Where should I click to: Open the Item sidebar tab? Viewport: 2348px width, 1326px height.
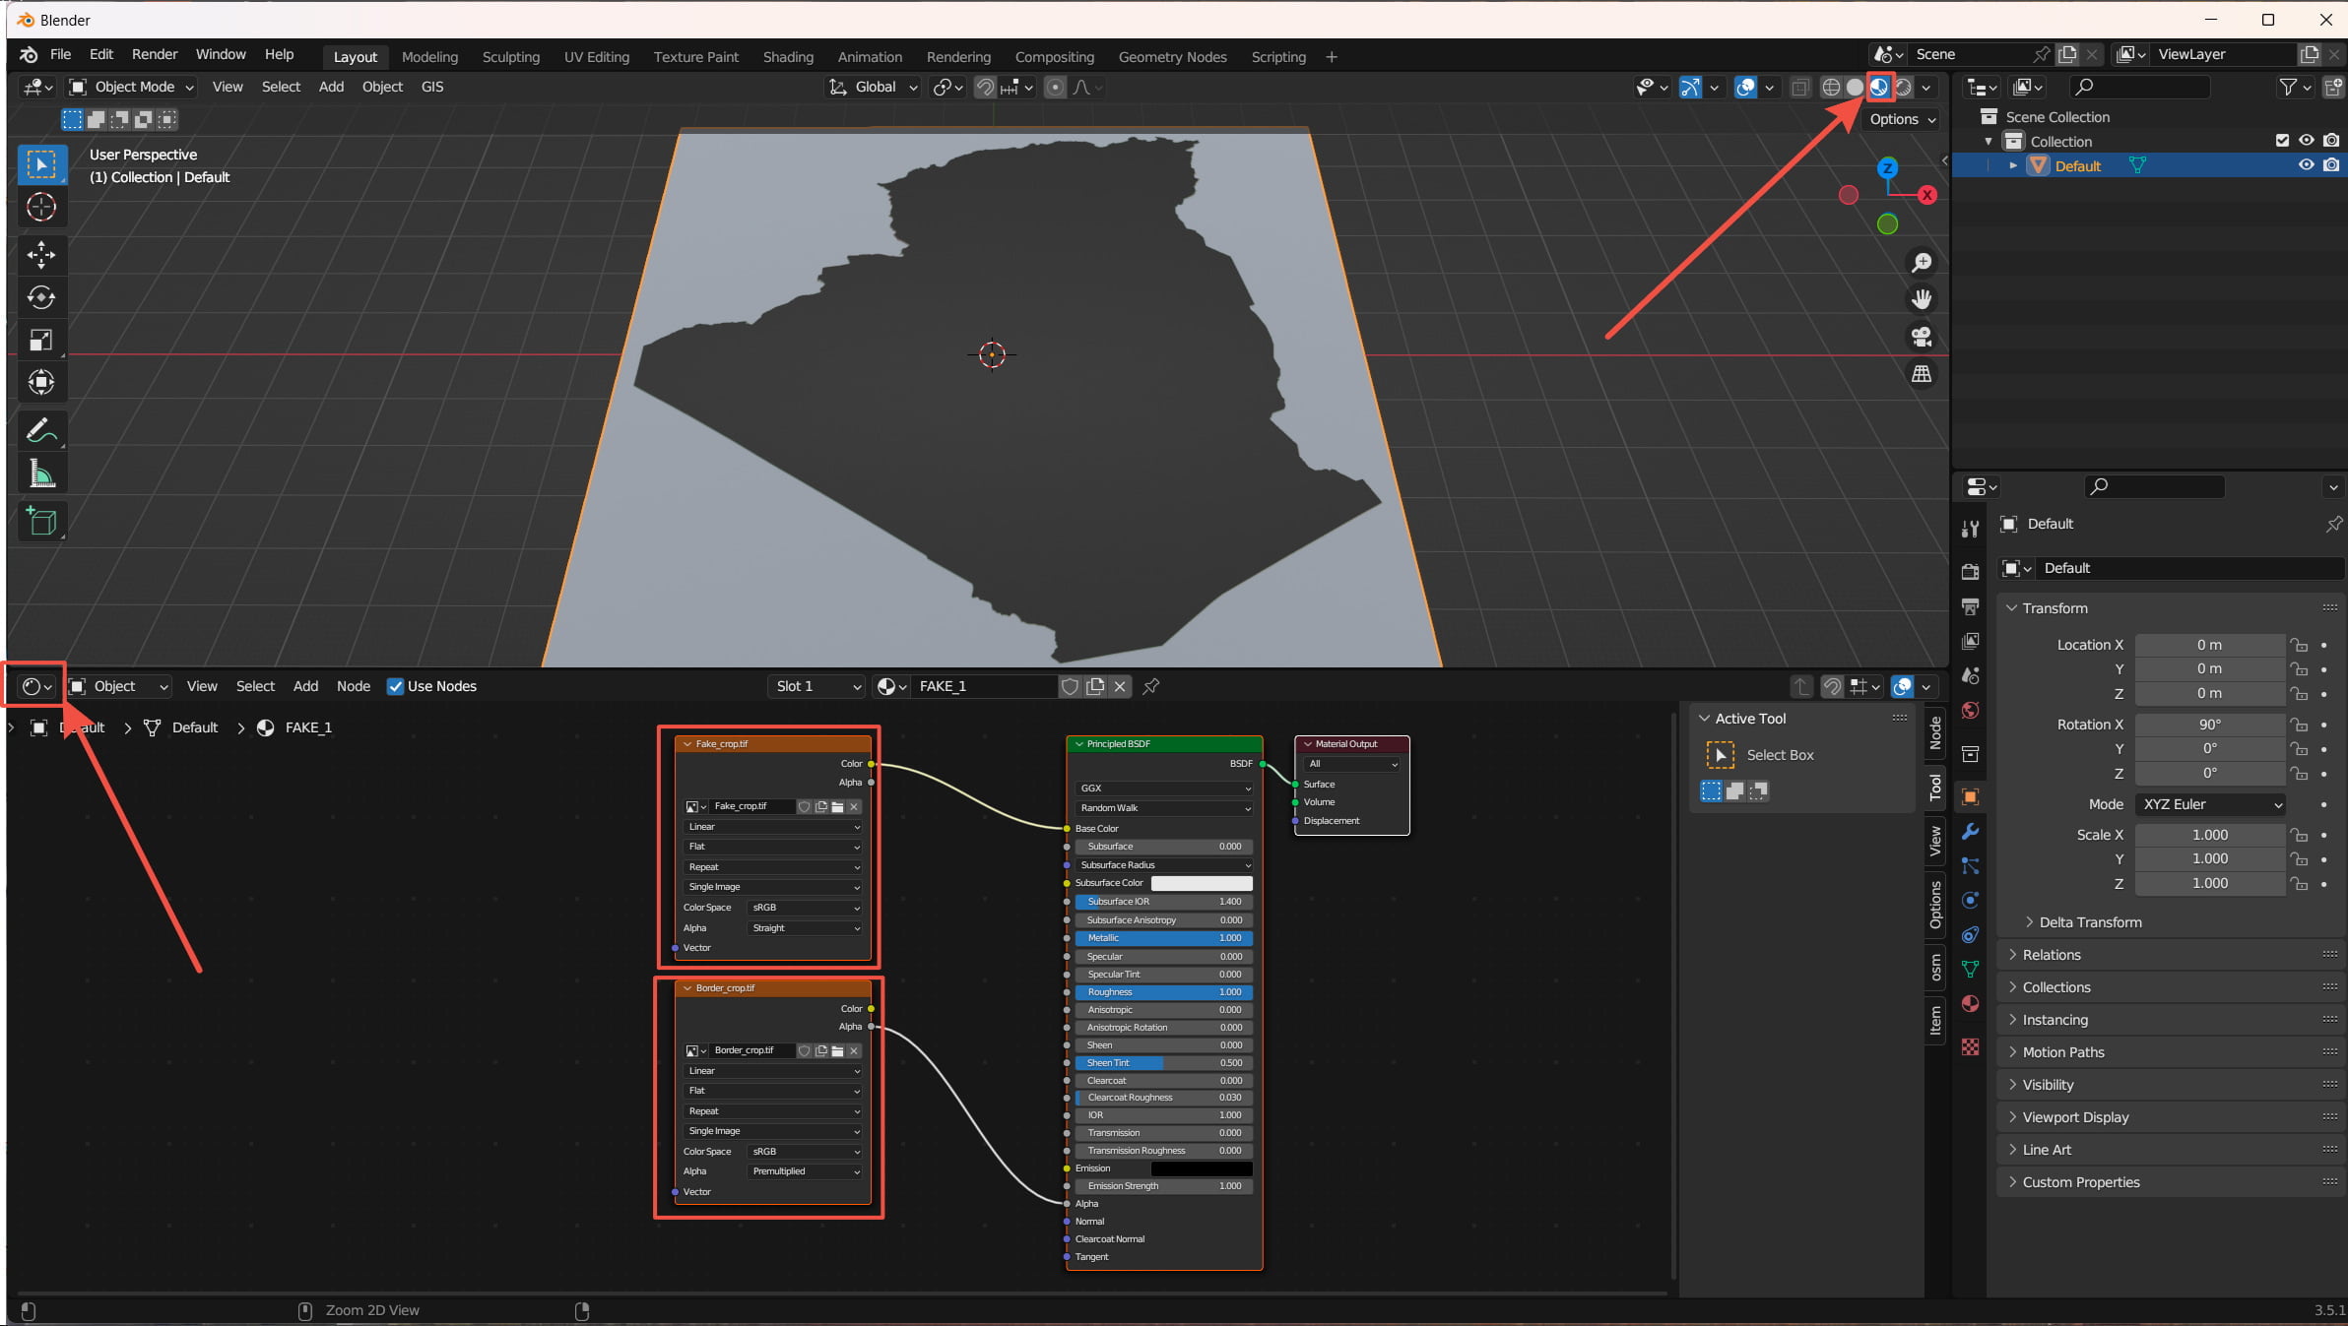point(1935,1020)
